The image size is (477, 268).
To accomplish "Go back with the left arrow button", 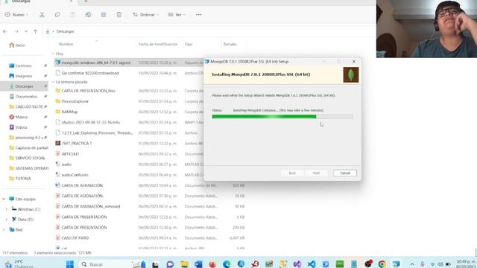I will pyautogui.click(x=5, y=31).
